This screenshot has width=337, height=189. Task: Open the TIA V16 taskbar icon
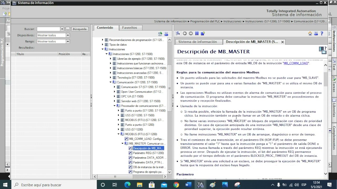pos(201,185)
